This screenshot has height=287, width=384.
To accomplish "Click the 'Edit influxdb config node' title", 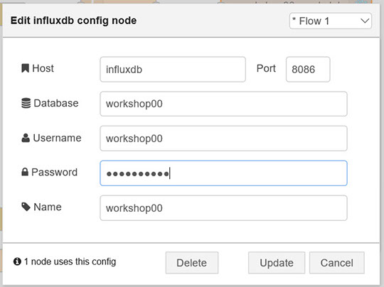I will point(73,21).
